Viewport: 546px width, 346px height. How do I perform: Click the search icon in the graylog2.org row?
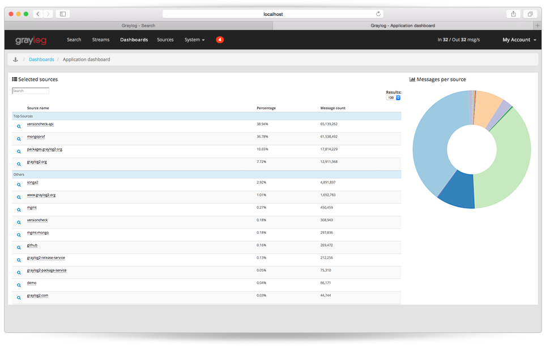19,164
